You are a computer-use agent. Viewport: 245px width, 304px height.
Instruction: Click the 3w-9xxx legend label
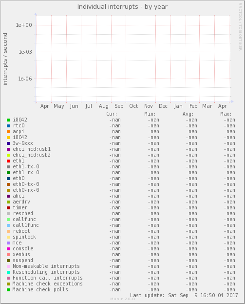tap(23, 143)
